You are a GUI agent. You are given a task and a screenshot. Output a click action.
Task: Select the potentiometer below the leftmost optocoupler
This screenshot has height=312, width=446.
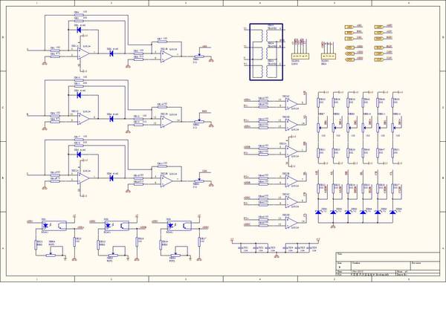coord(51,255)
